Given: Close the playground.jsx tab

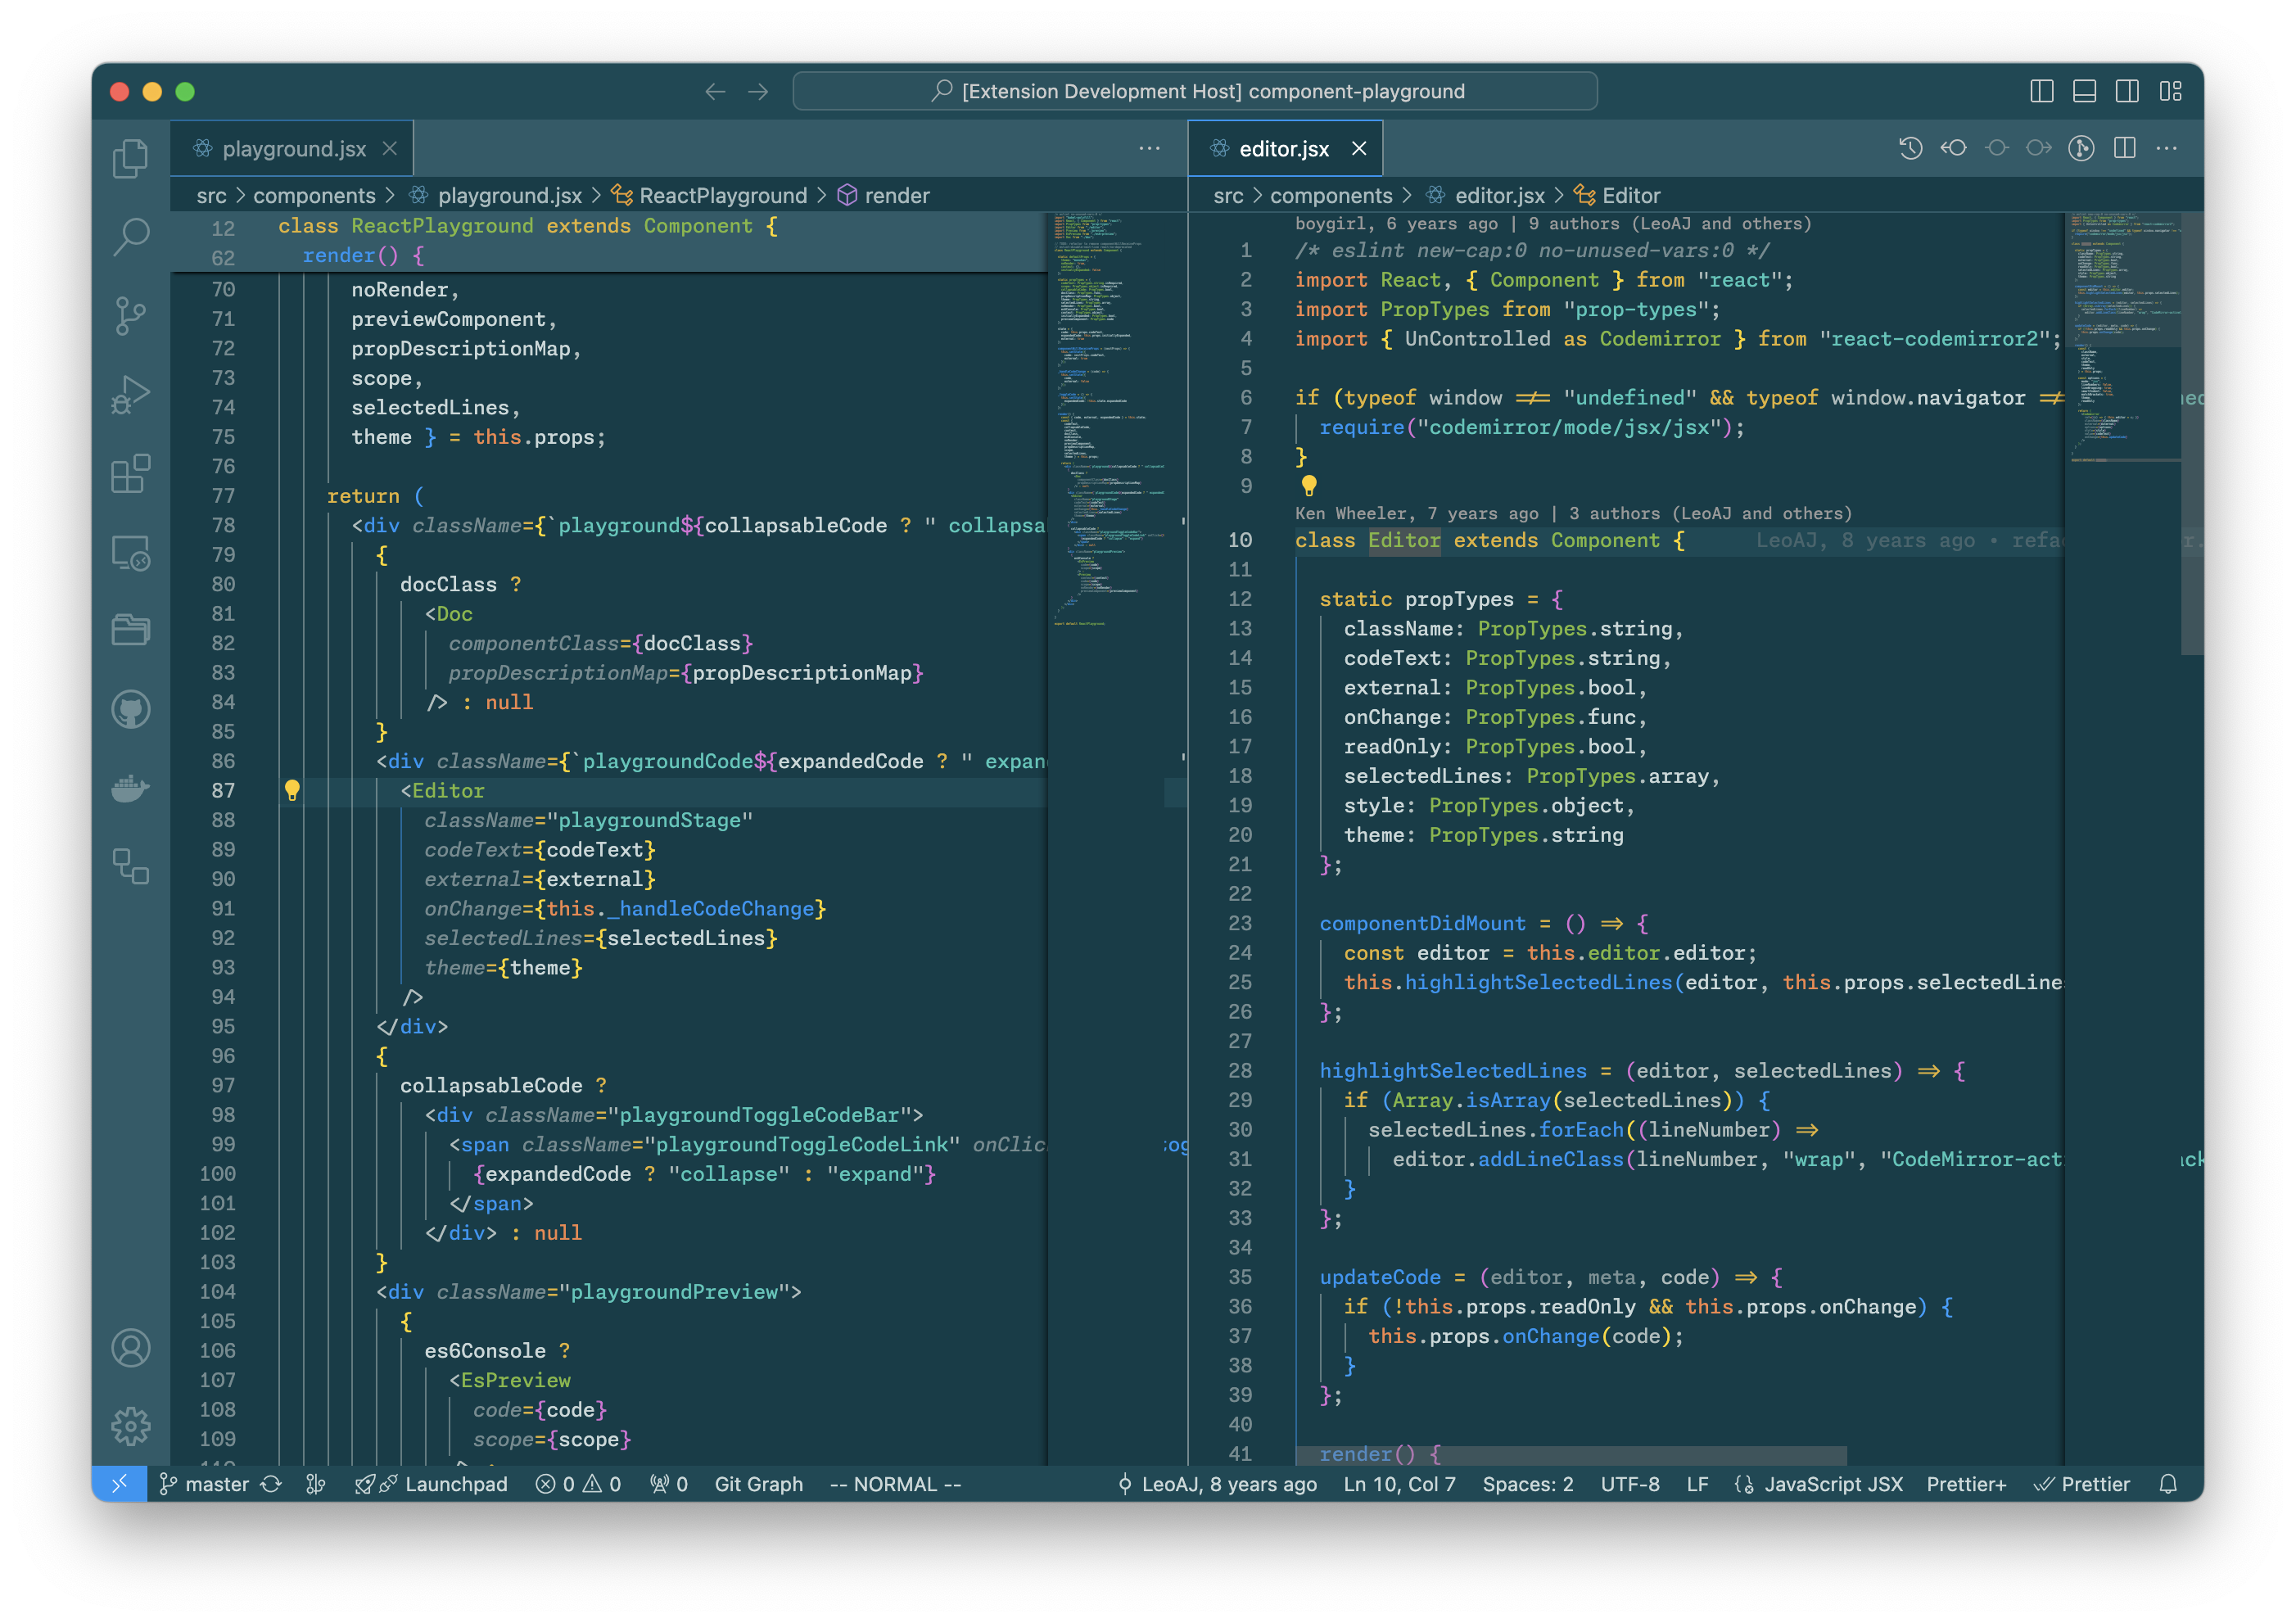Looking at the screenshot, I should coord(390,149).
